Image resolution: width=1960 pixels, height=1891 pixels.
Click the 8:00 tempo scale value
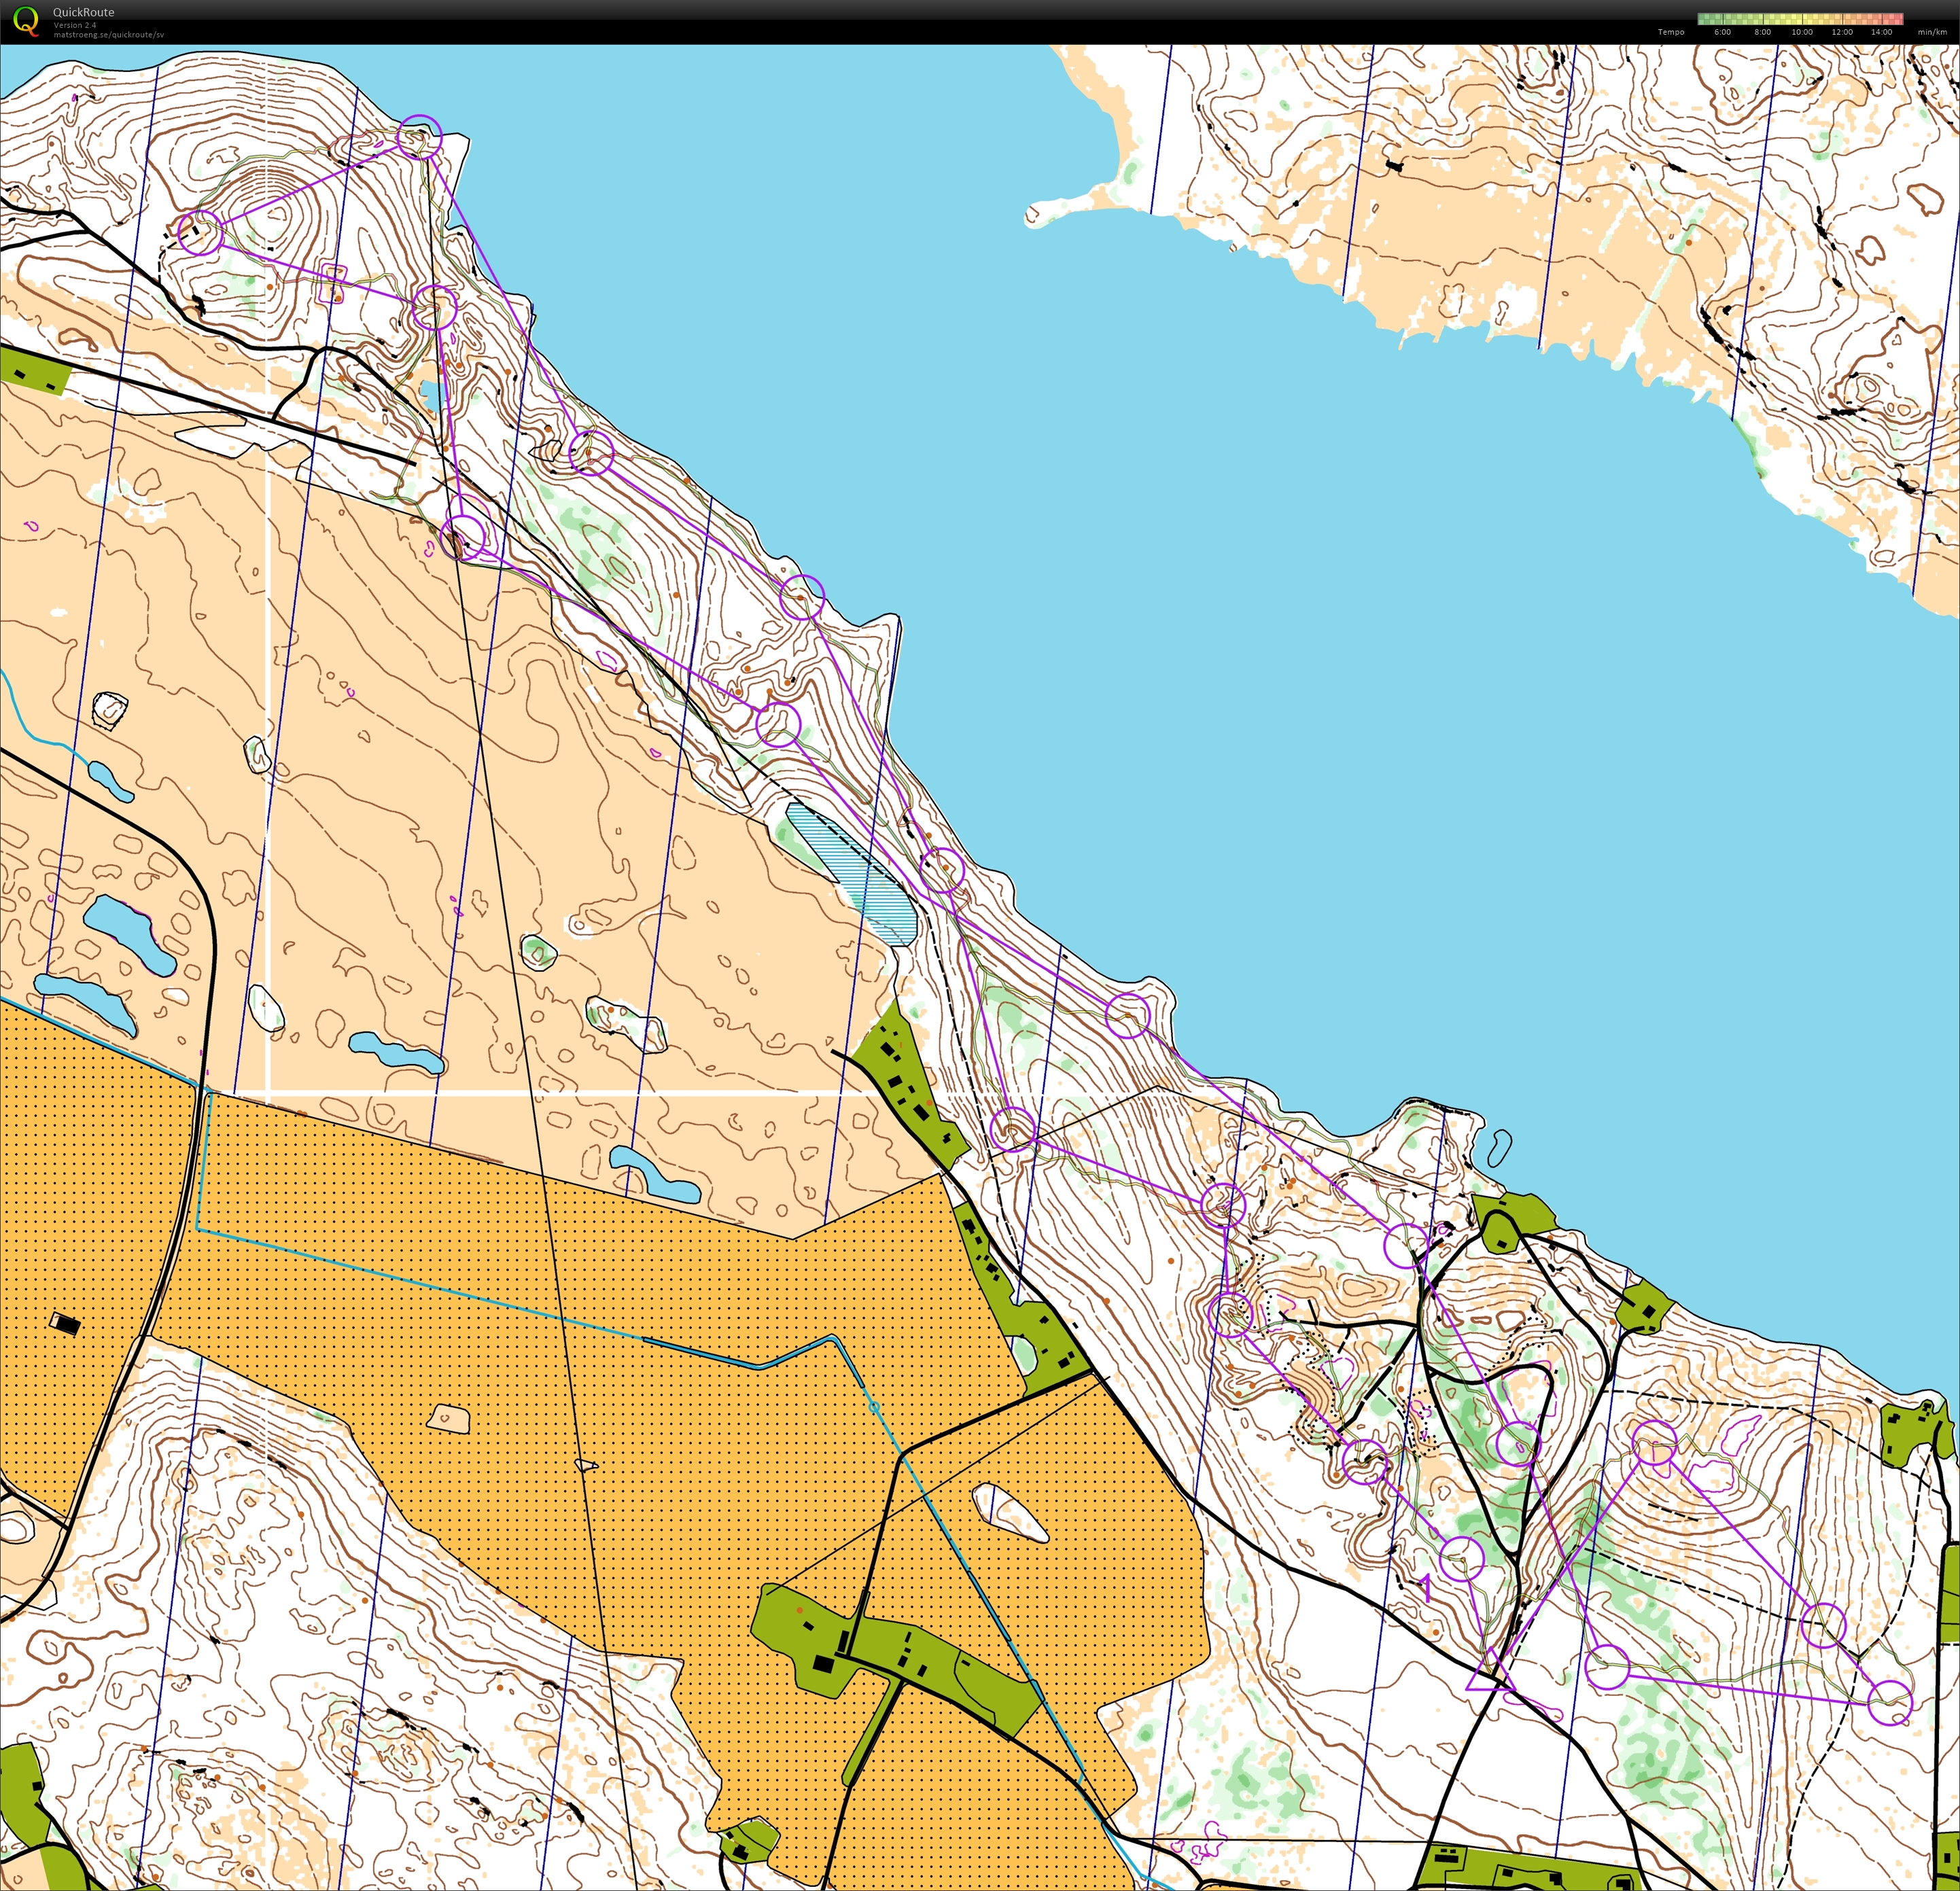[x=1762, y=32]
